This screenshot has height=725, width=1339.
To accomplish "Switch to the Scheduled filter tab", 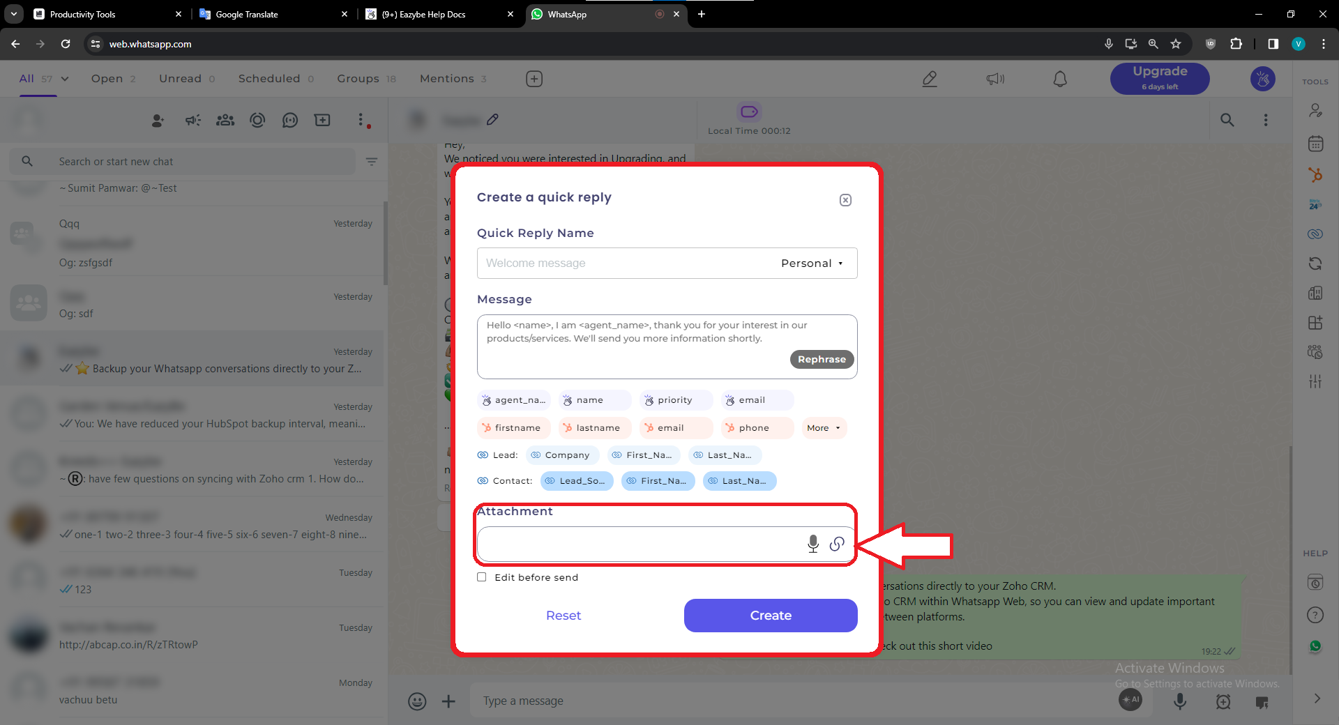I will (276, 79).
